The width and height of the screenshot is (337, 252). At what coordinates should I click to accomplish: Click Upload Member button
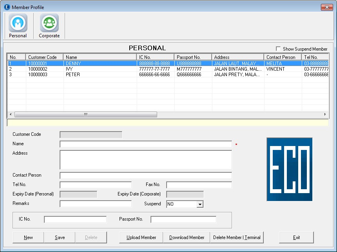point(141,237)
